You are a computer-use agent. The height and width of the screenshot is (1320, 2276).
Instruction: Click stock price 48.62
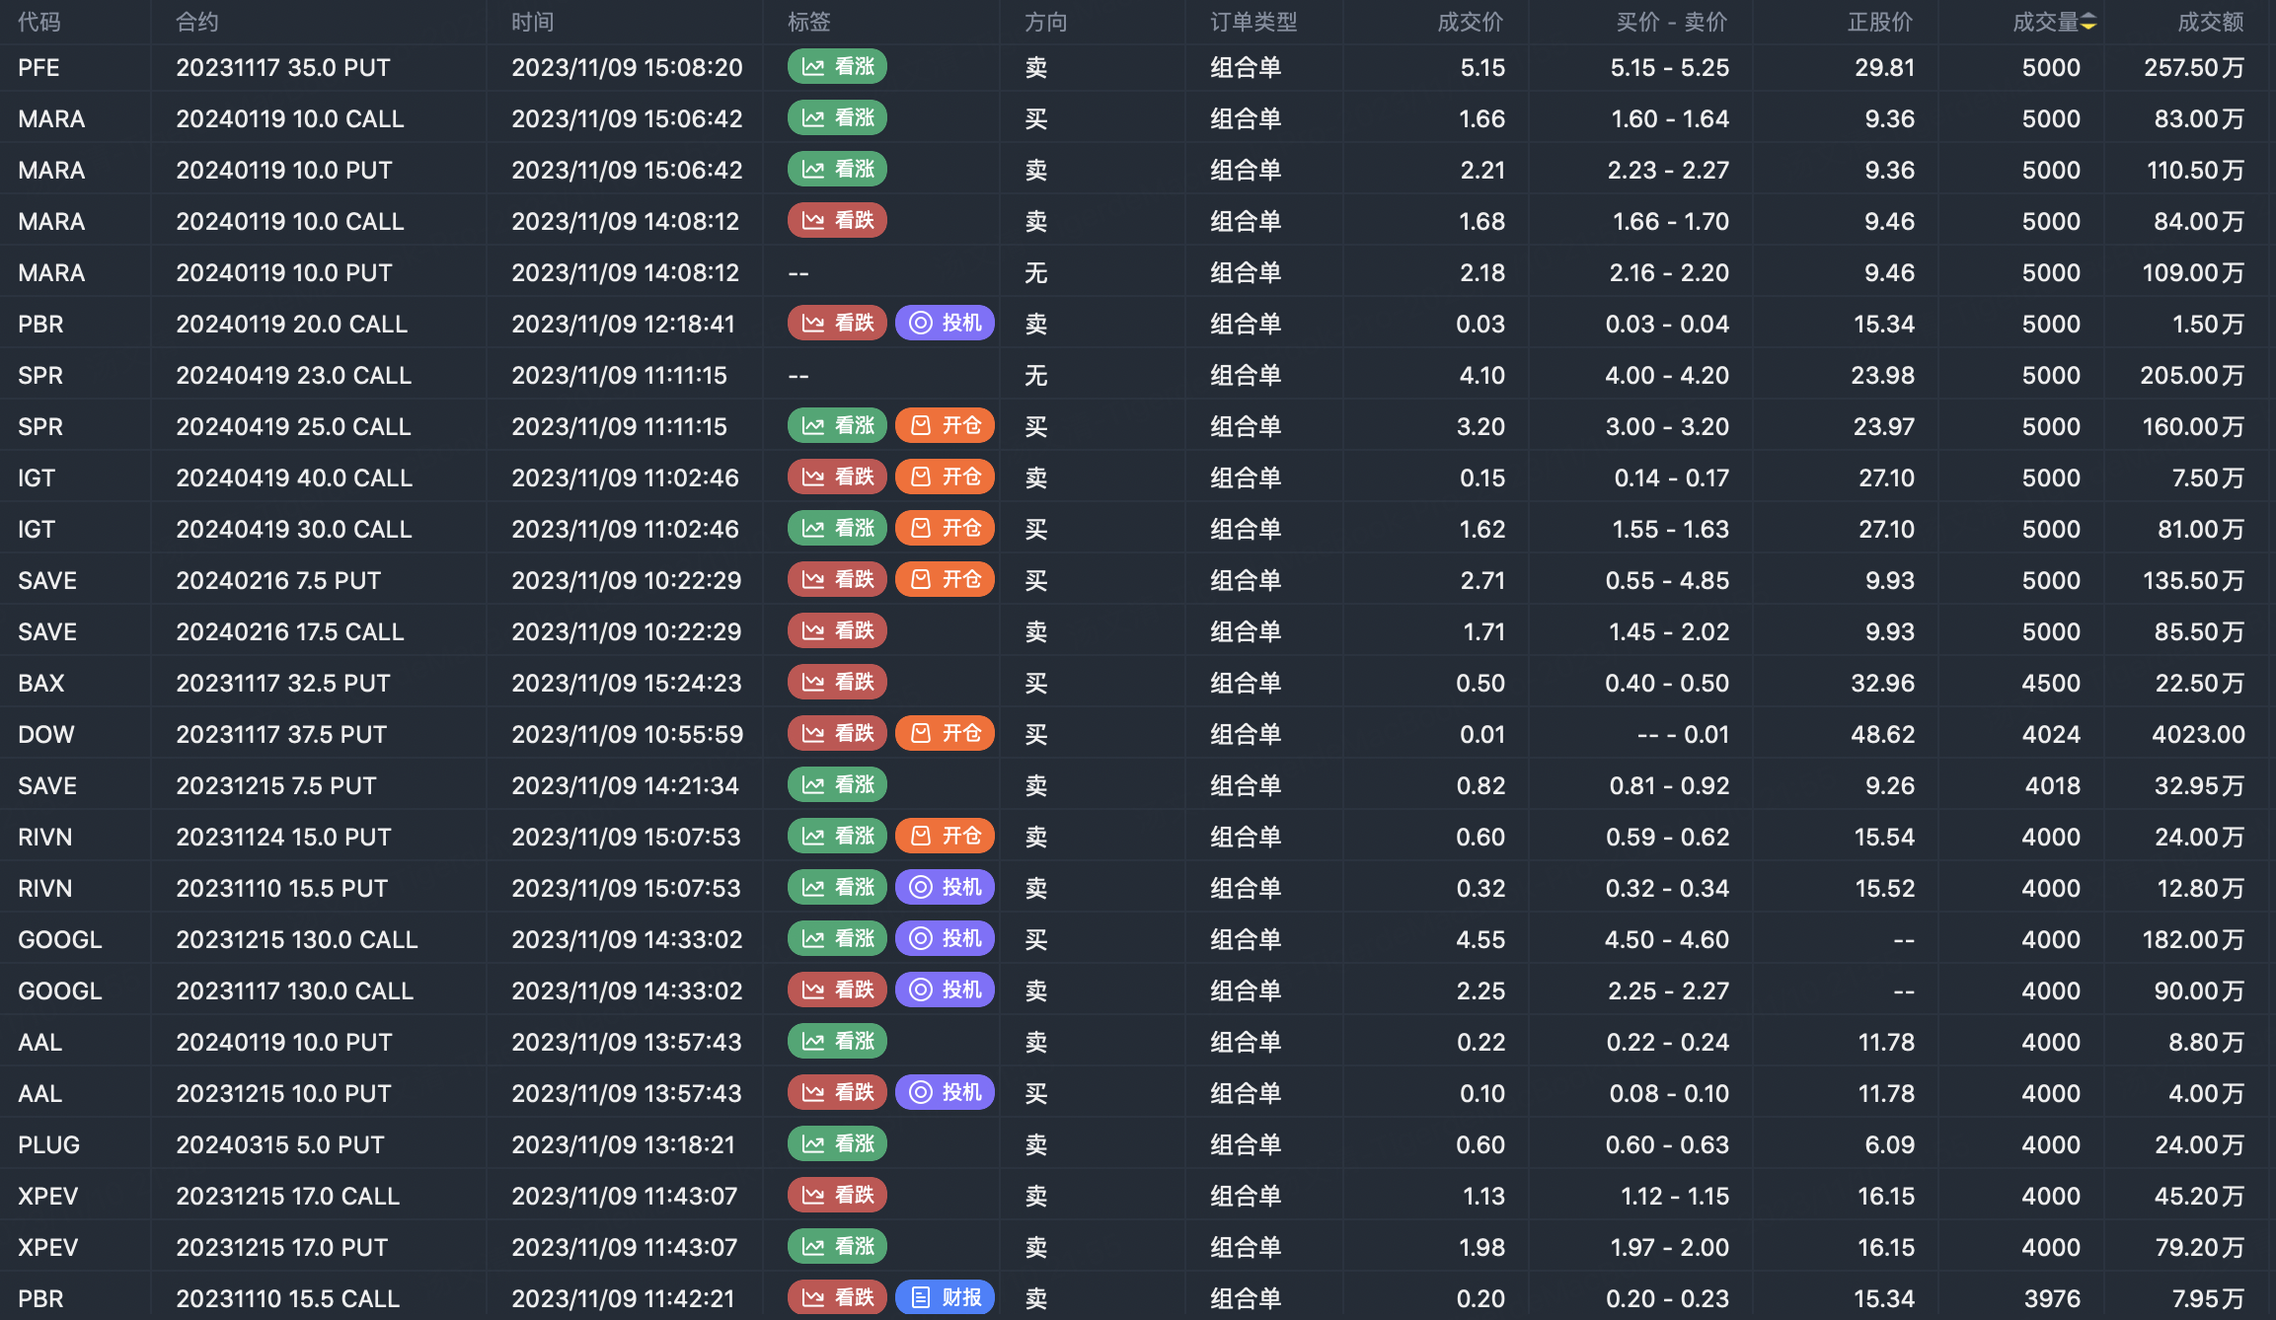click(1882, 734)
